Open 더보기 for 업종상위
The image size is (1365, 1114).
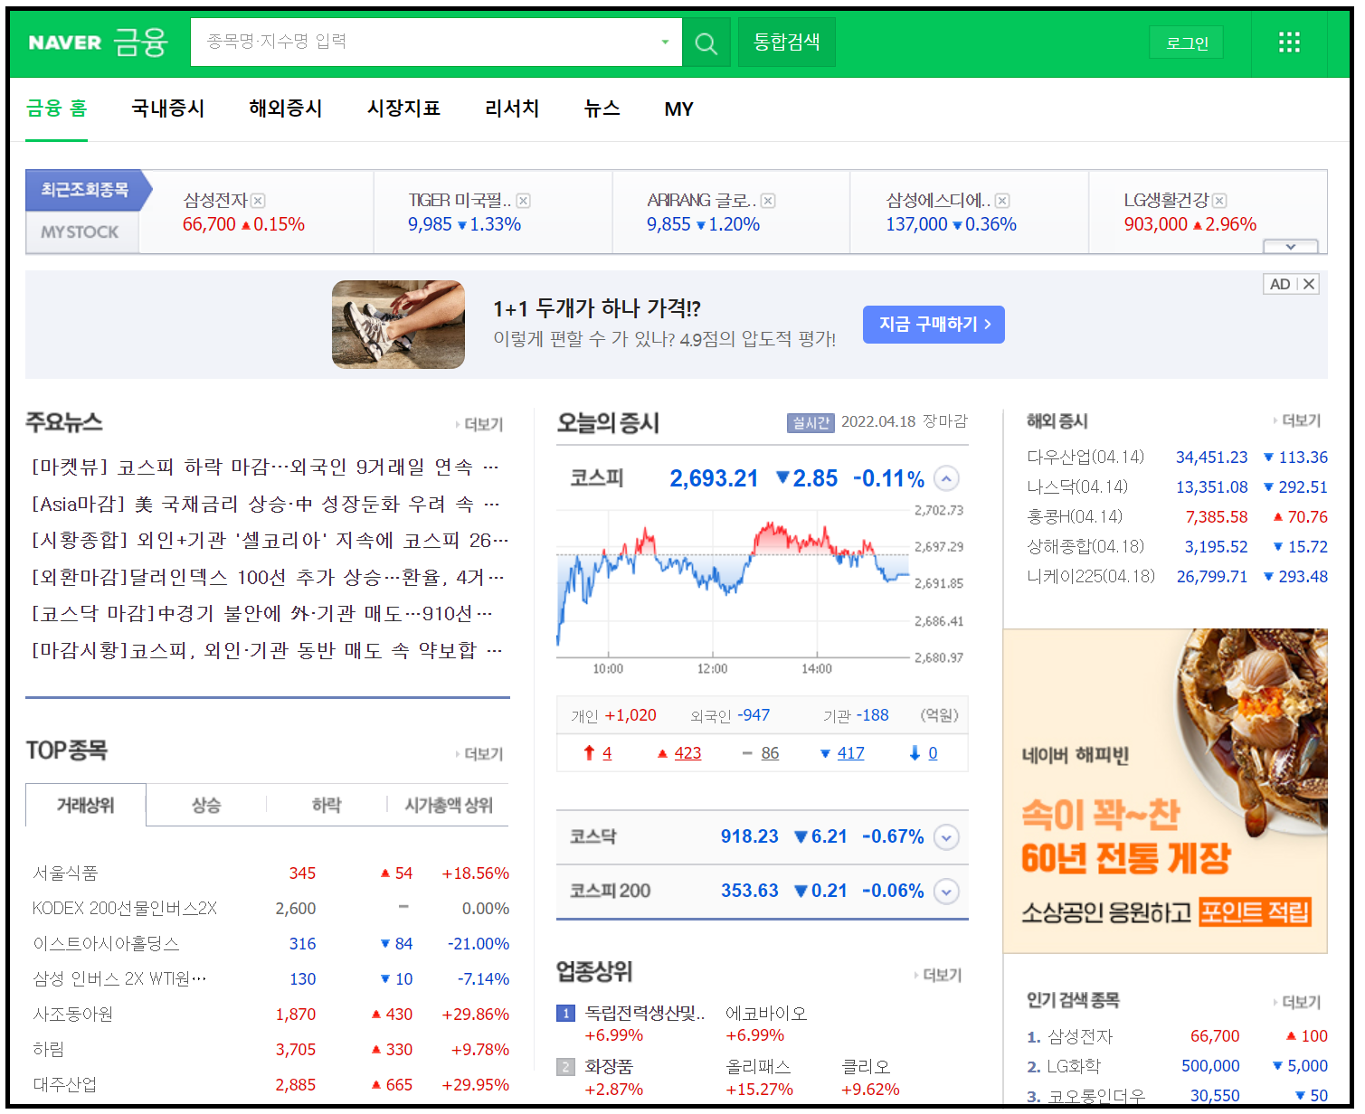pyautogui.click(x=938, y=975)
